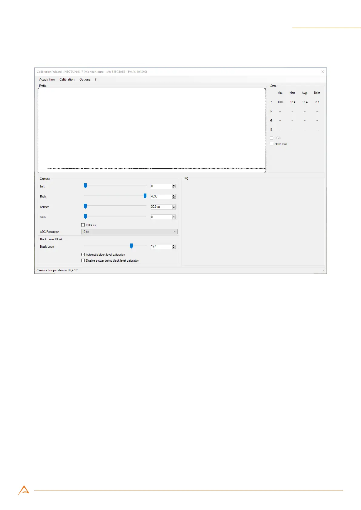The height and width of the screenshot is (510, 361).
Task: Click the Gain slider handle
Action: pyautogui.click(x=85, y=216)
